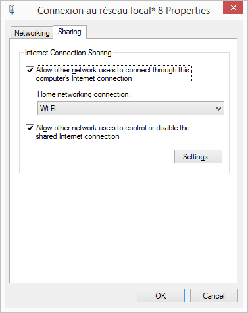Screen dimensions: 248x313
Task: Click the 'computer's Internet connection' checkbox label text
Action: 84,78
